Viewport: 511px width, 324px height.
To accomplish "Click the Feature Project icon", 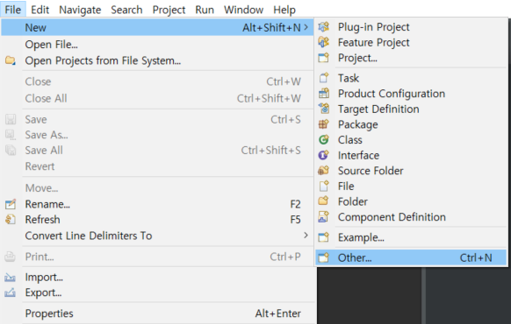I will [x=324, y=42].
